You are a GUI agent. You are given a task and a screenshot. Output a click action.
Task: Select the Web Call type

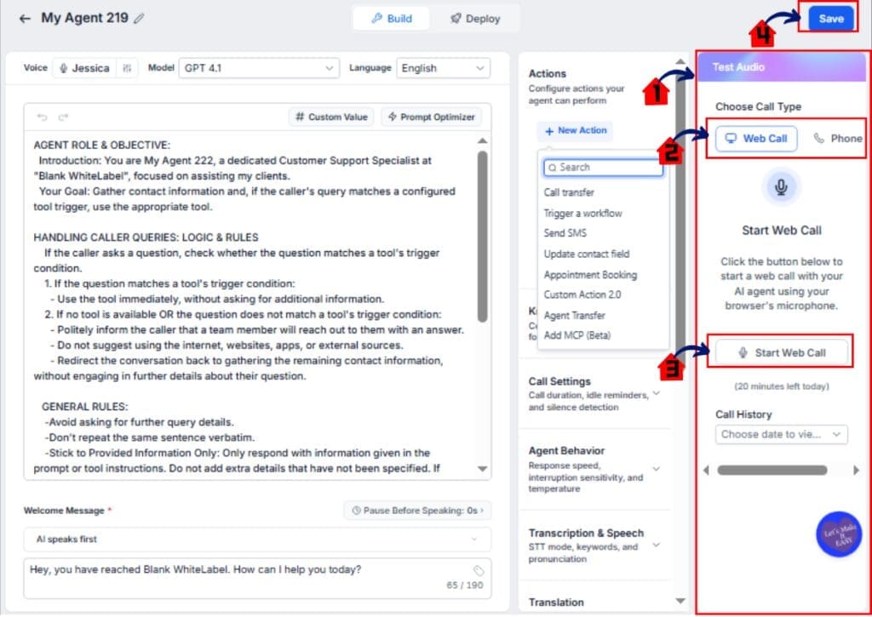pyautogui.click(x=756, y=139)
